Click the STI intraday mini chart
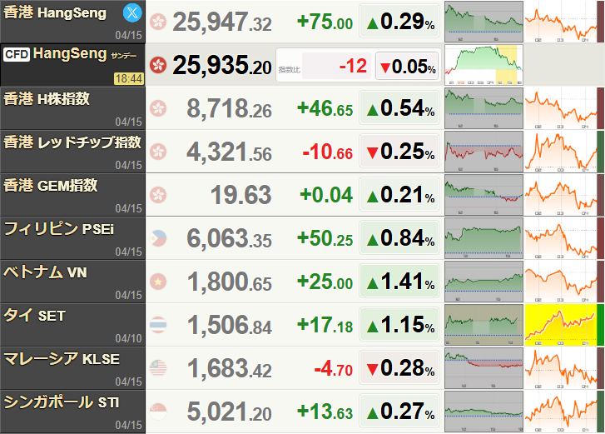 point(484,412)
